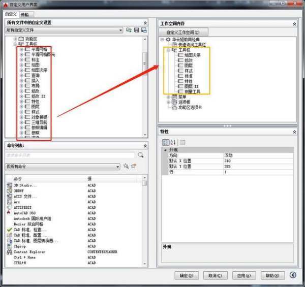Click the categorized view icon in 特性 panel
Viewport: 305px width, 287px height.
click(166, 142)
